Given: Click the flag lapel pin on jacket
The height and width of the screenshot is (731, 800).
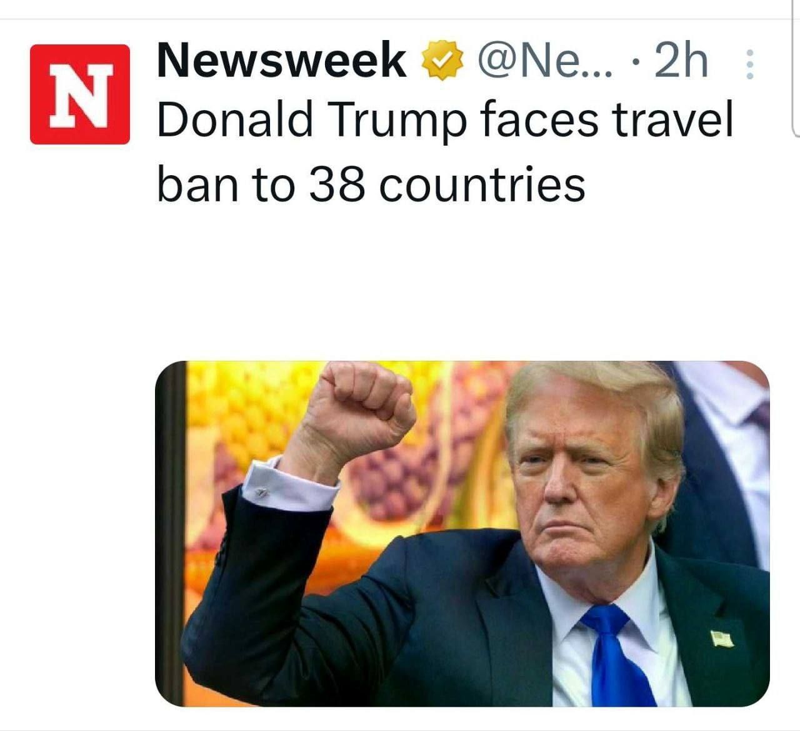Looking at the screenshot, I should (721, 638).
